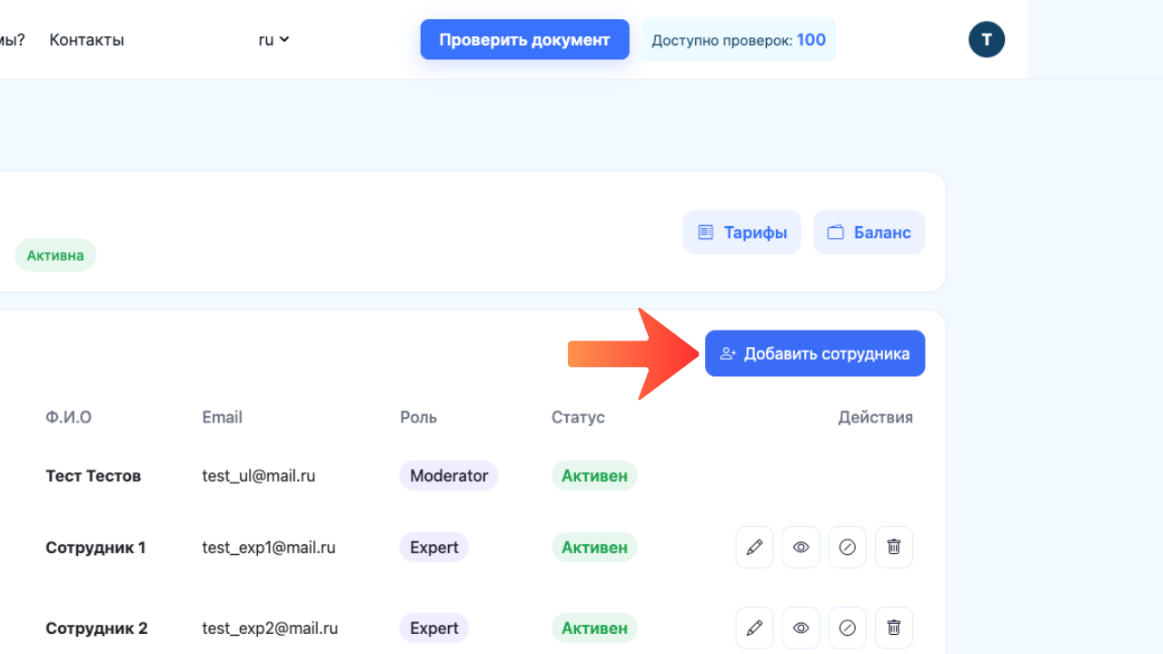Select the Moderator role badge of Тест Тестов
This screenshot has height=654, width=1163.
pos(448,475)
